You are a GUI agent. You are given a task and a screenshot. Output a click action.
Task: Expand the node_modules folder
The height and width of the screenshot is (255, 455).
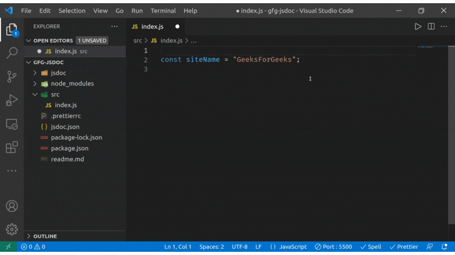[35, 83]
